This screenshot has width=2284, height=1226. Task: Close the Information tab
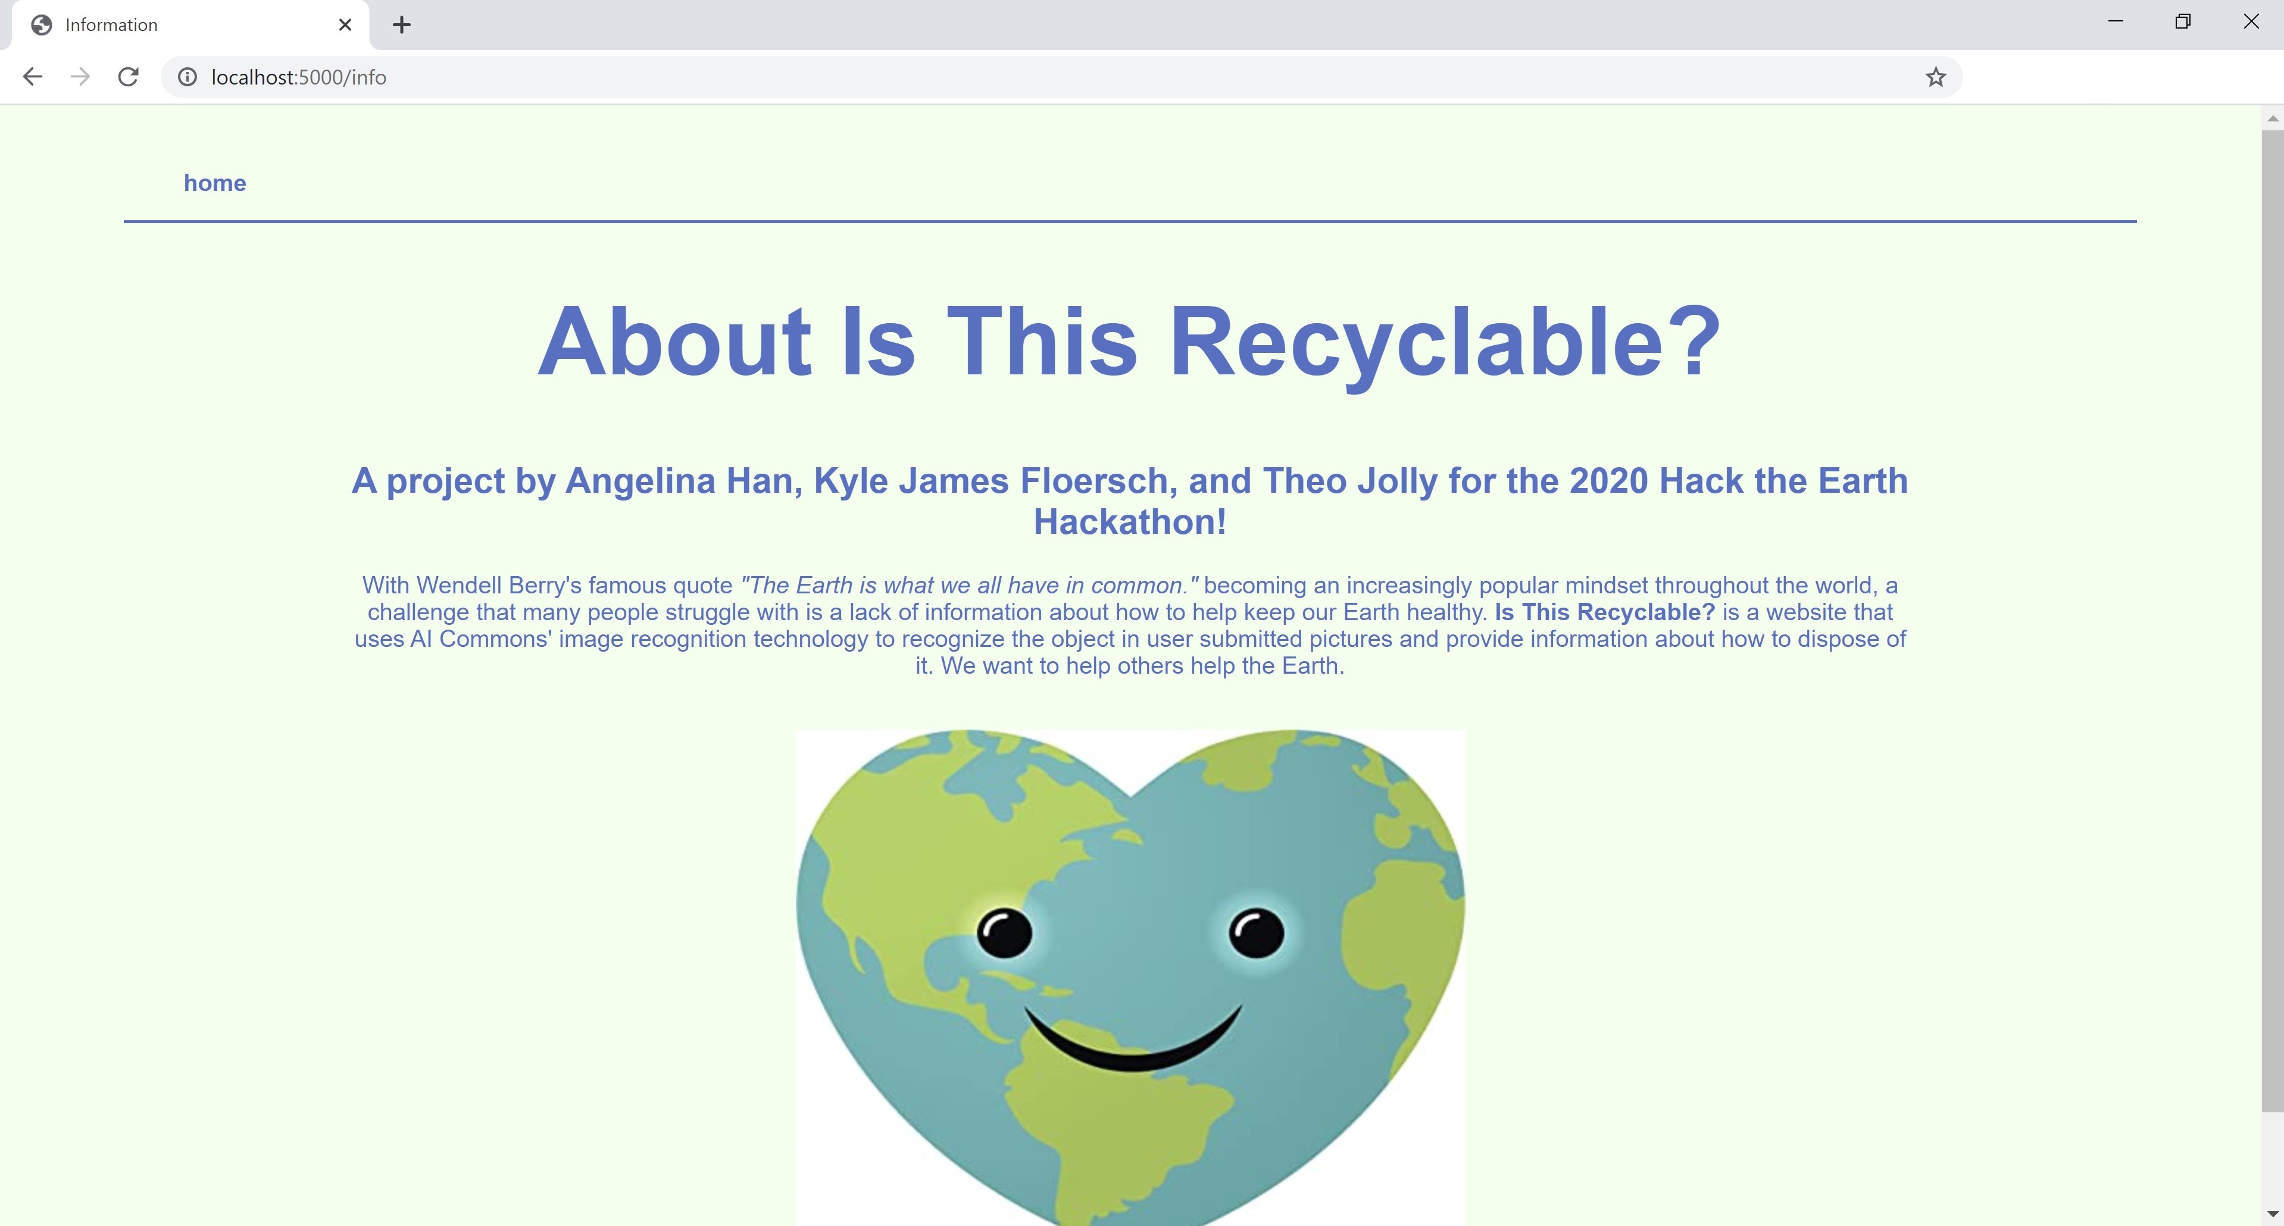(345, 25)
